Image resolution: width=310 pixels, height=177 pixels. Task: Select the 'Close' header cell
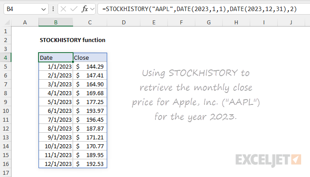click(x=90, y=58)
